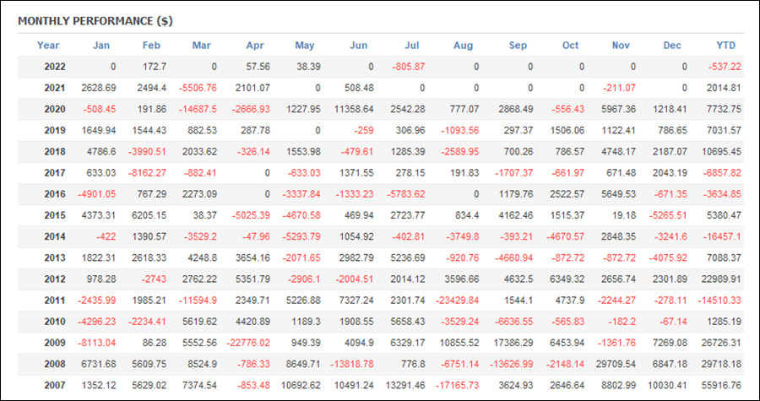Click the Mar column header
This screenshot has width=760, height=401.
(201, 46)
